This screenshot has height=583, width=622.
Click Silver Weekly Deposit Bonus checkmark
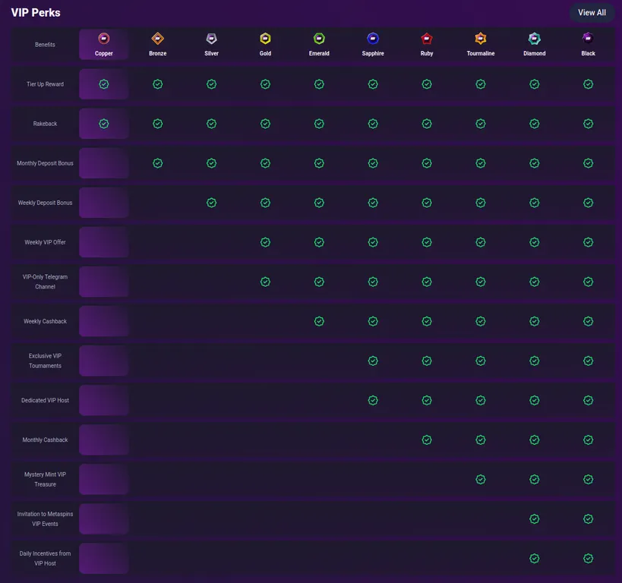tap(211, 203)
